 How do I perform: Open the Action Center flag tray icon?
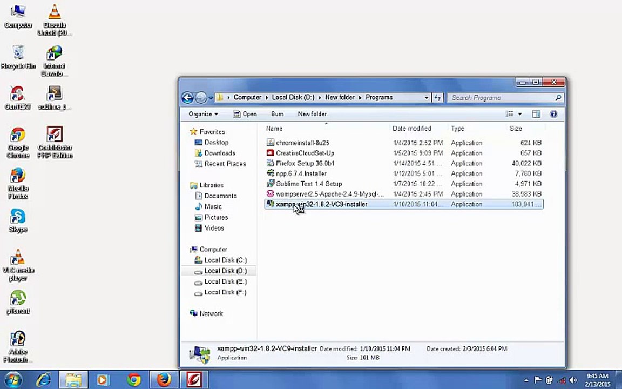(x=538, y=380)
